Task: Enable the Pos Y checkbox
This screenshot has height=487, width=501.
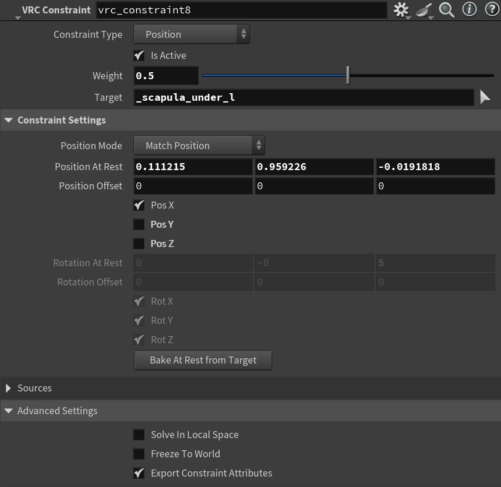Action: coord(139,224)
